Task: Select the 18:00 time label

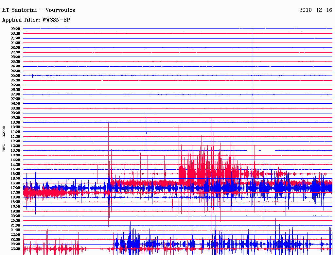Action: coord(15,197)
